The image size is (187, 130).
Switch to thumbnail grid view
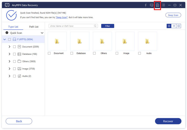(169, 26)
